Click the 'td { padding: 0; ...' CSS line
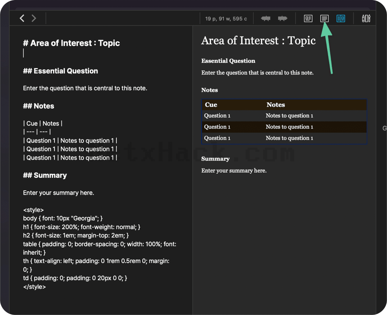The width and height of the screenshot is (387, 315). [75, 278]
